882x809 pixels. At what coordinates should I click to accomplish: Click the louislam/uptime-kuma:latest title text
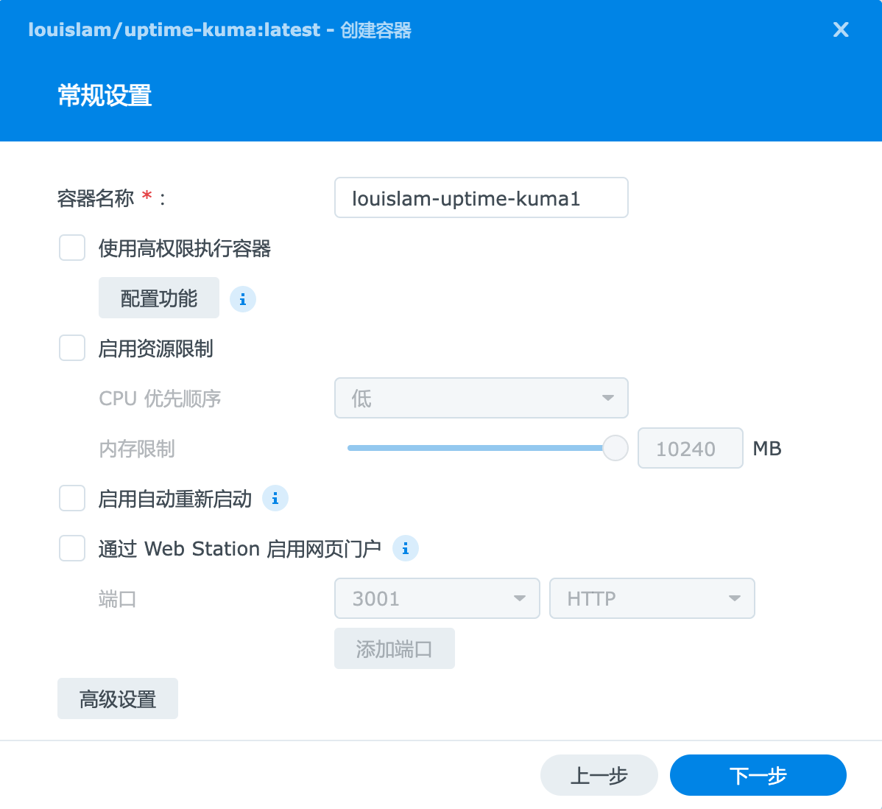tap(174, 29)
